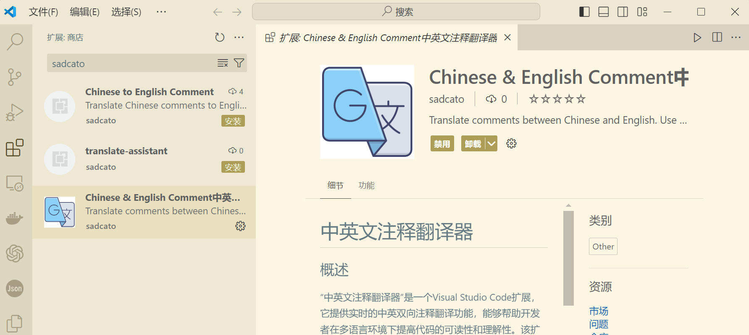Click the large Google Translate extension icon
The height and width of the screenshot is (335, 749).
[x=367, y=112]
